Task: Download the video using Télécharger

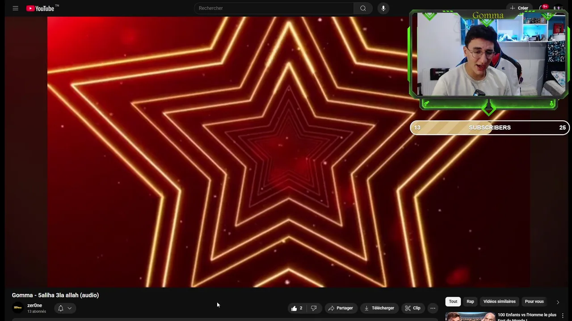Action: click(x=379, y=308)
